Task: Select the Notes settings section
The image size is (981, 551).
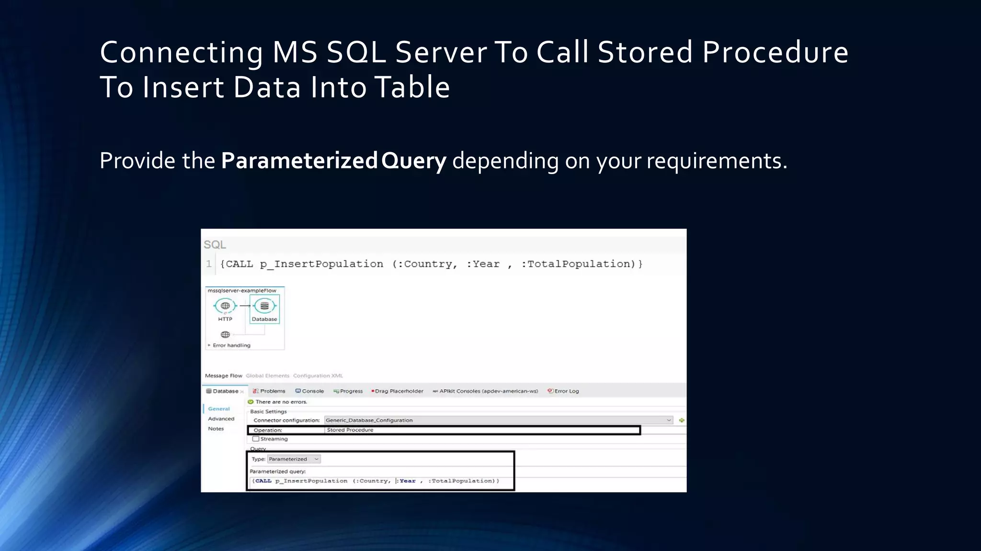Action: click(216, 429)
